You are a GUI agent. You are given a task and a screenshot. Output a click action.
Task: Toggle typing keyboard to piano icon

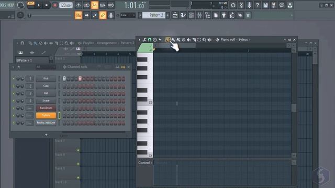click(x=79, y=15)
